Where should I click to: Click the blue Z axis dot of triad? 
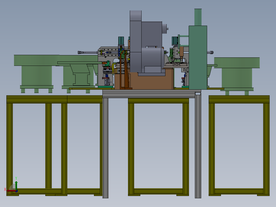17,191
